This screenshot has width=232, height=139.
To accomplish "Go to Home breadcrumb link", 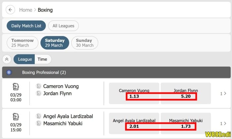I will tap(26, 10).
